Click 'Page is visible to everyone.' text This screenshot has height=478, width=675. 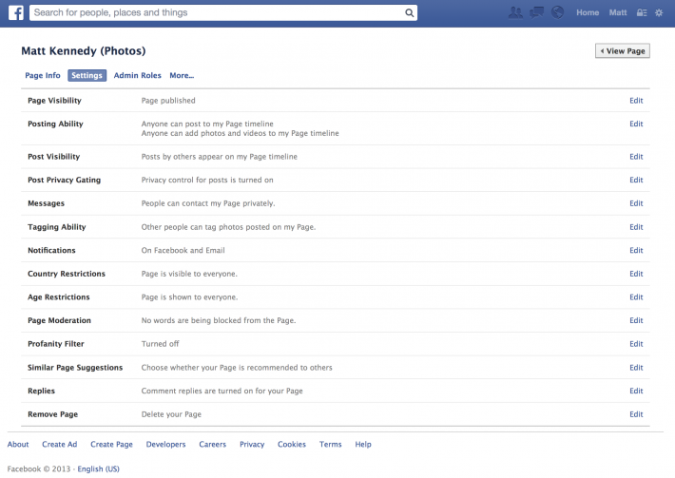point(189,274)
